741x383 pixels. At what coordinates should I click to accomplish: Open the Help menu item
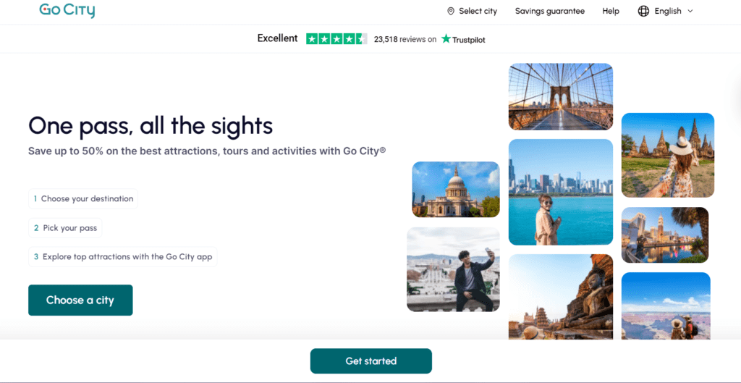[611, 11]
